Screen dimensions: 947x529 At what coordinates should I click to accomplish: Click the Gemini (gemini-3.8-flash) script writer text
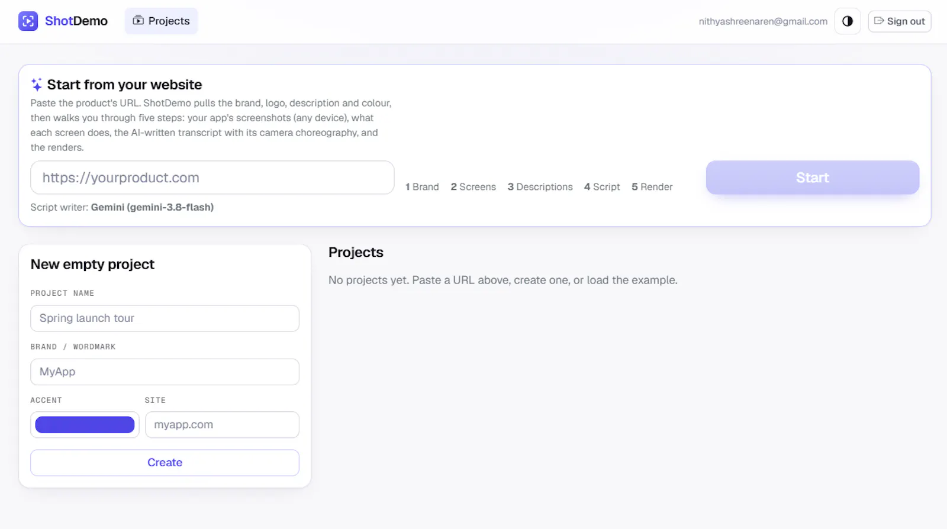(152, 207)
